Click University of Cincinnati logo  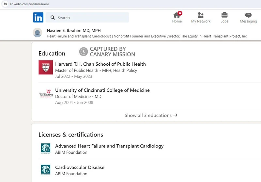click(46, 94)
